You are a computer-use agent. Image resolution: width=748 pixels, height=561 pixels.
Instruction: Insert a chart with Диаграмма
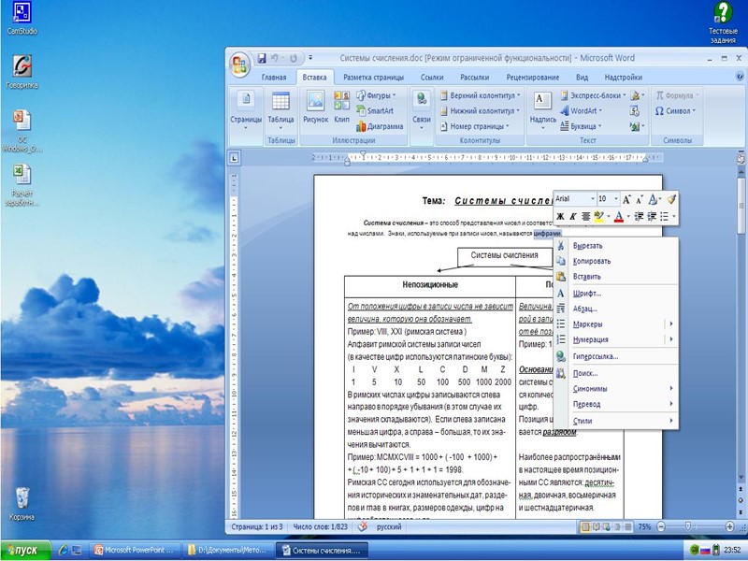[x=380, y=126]
